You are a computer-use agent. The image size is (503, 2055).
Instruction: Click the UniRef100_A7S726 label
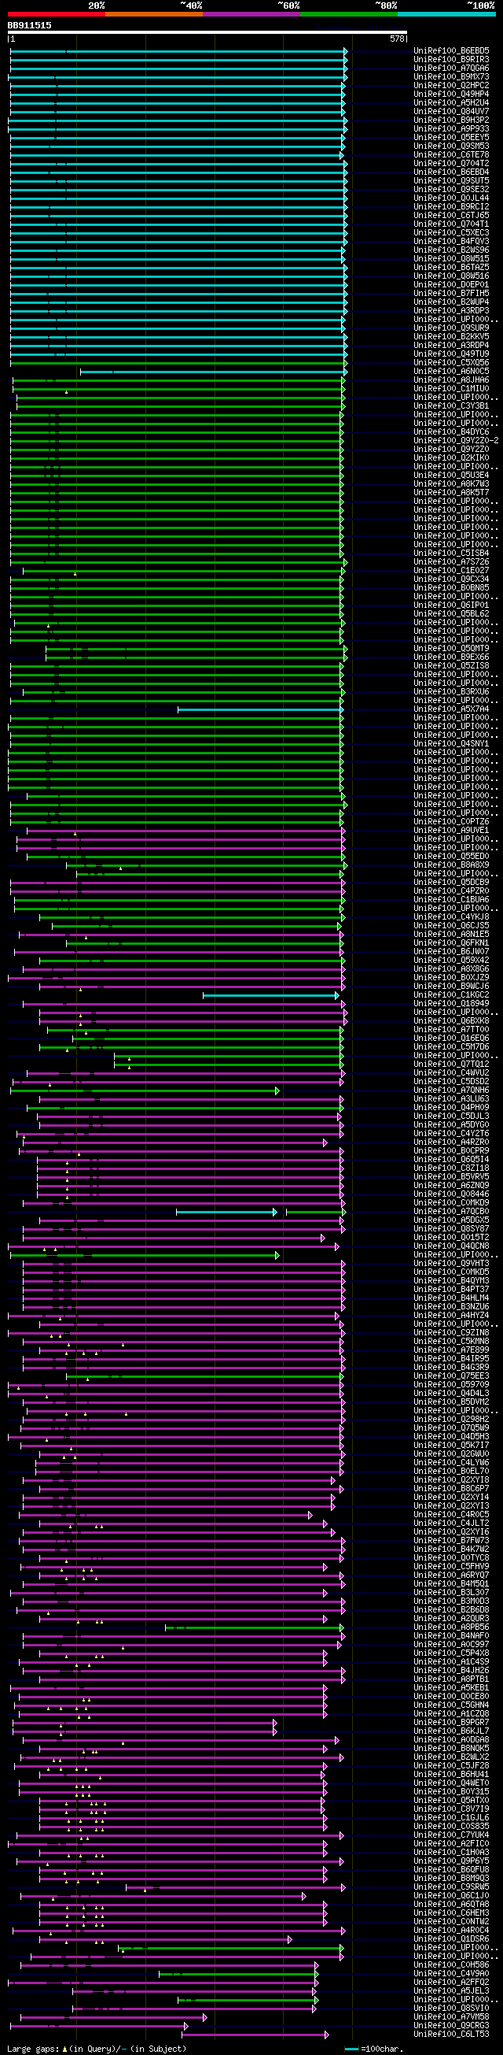click(x=451, y=561)
